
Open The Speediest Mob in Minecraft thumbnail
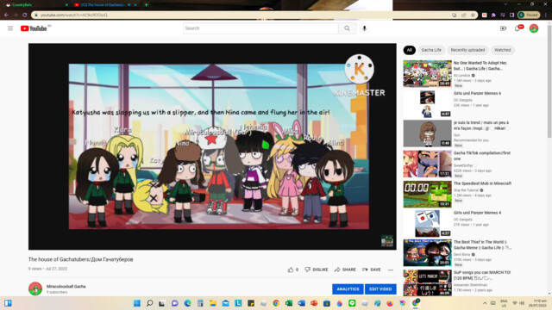(x=428, y=194)
